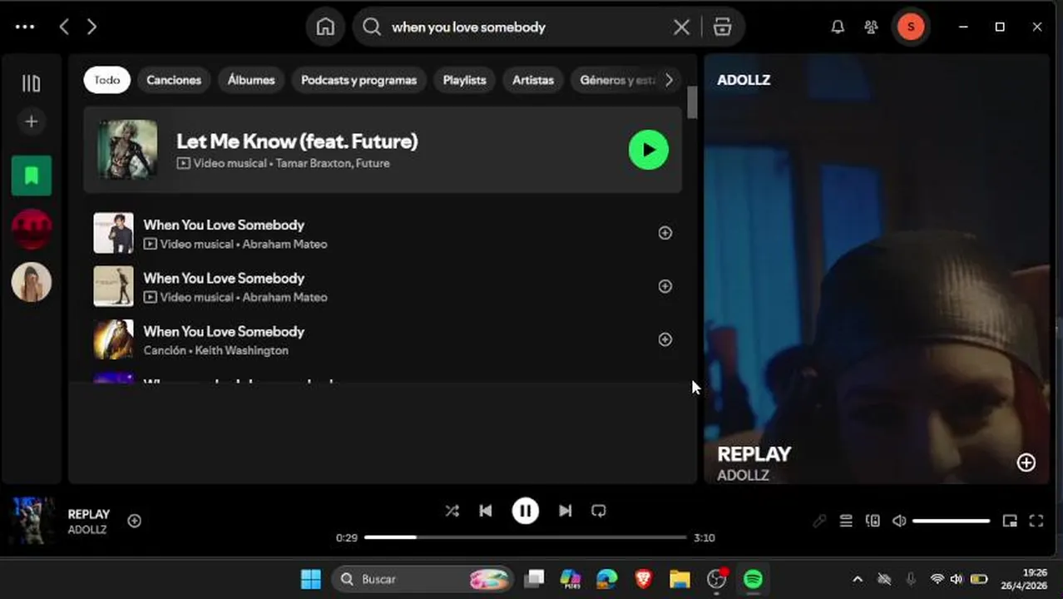Create a playlist with the plus
Image resolution: width=1063 pixels, height=599 pixels.
[x=31, y=121]
